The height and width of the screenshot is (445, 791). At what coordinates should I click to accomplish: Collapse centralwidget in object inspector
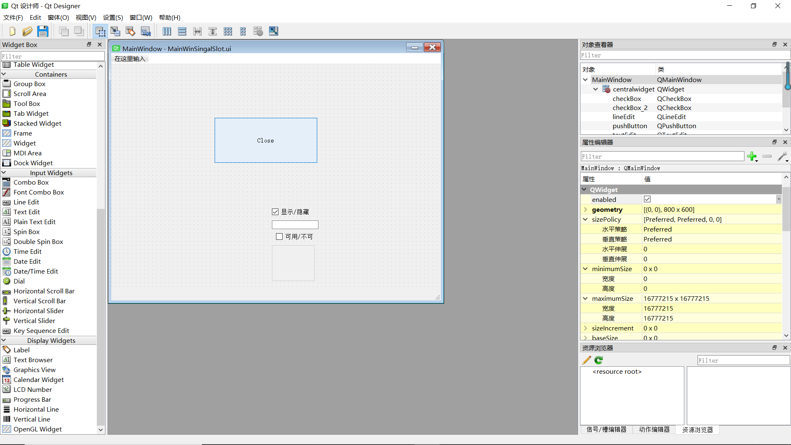[595, 89]
